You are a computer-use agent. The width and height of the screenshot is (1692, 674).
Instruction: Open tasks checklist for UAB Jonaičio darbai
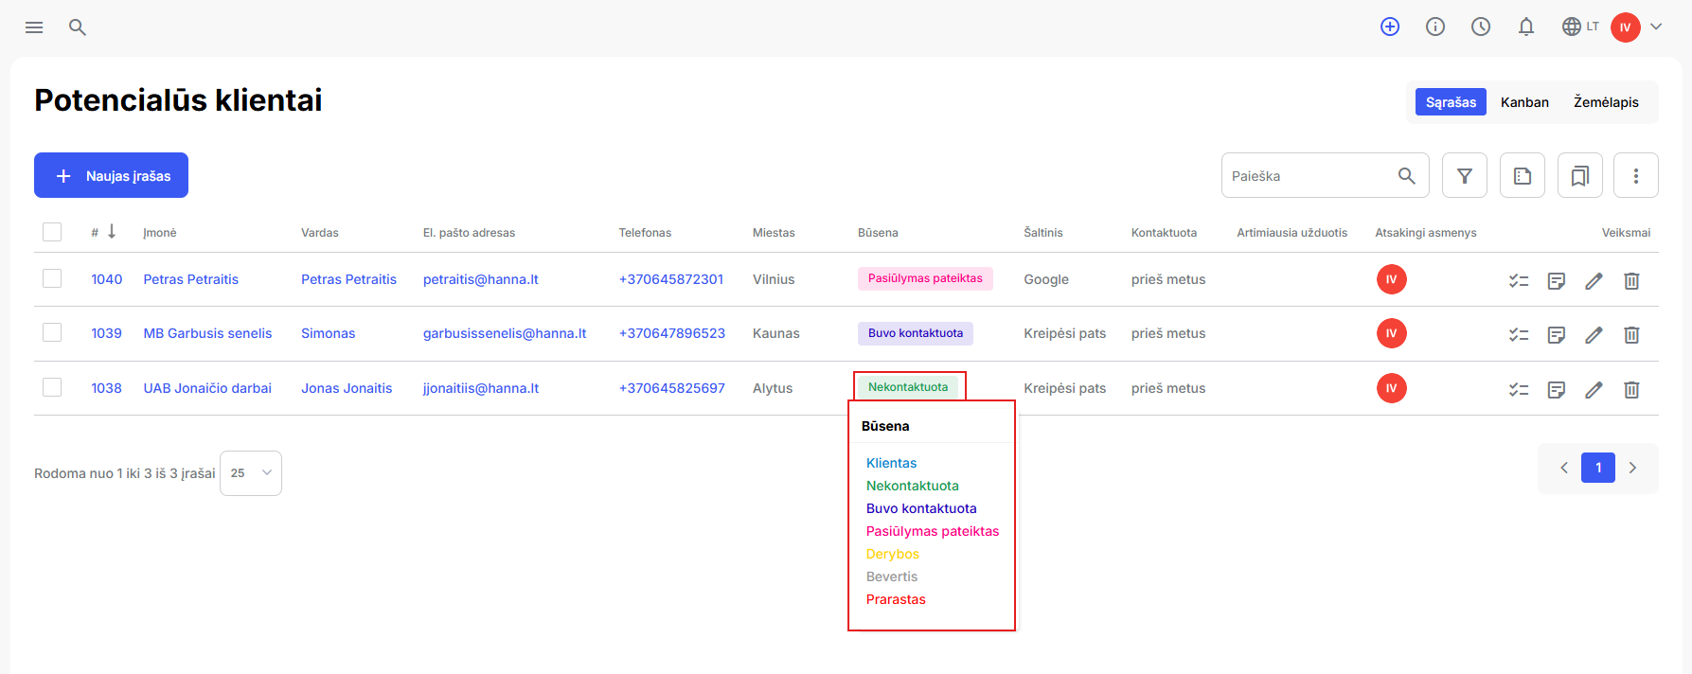[x=1519, y=389]
